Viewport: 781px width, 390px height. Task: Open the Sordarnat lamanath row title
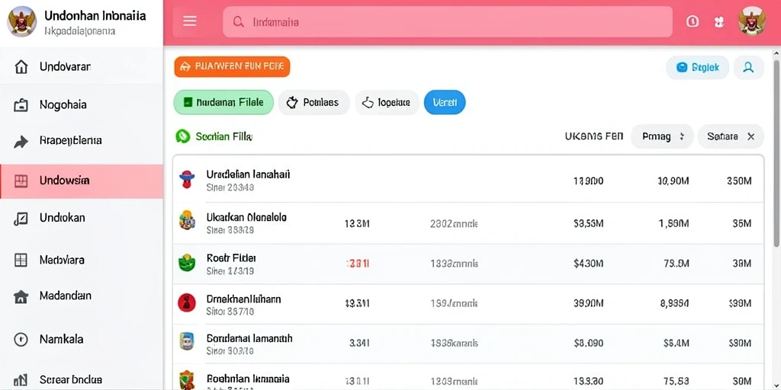click(x=249, y=339)
